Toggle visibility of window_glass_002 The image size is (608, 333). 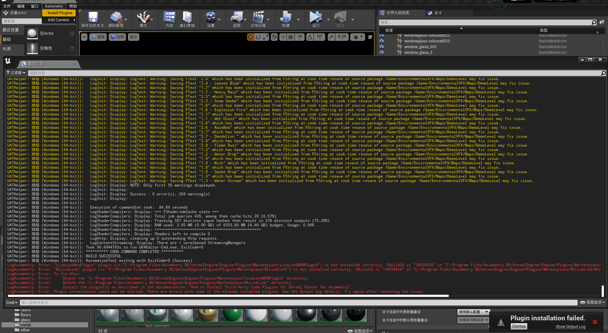[382, 47]
